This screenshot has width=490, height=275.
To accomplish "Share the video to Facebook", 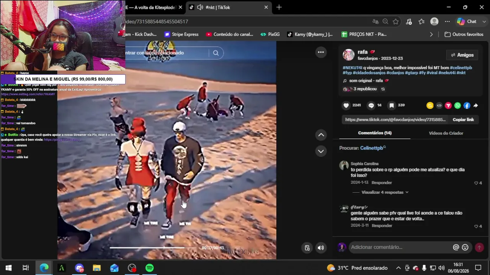I will pos(467,106).
